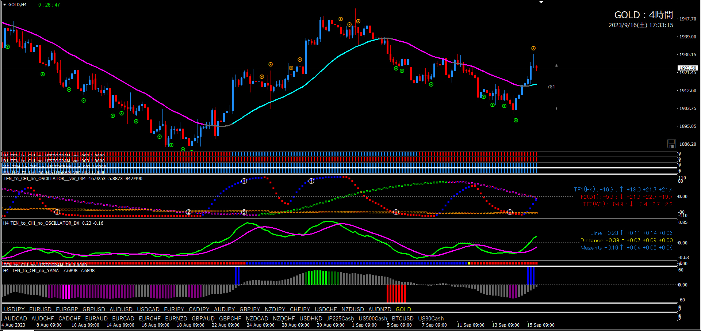
Task: Click the 781 label beside the chart
Action: [551, 87]
